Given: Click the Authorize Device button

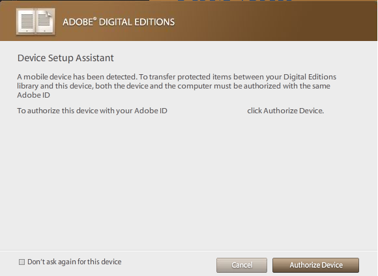Looking at the screenshot, I should point(315,265).
